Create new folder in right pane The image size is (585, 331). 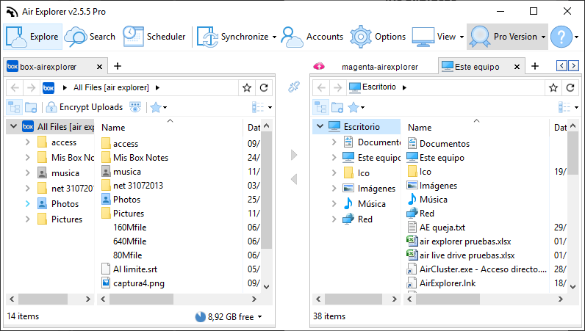(x=337, y=107)
